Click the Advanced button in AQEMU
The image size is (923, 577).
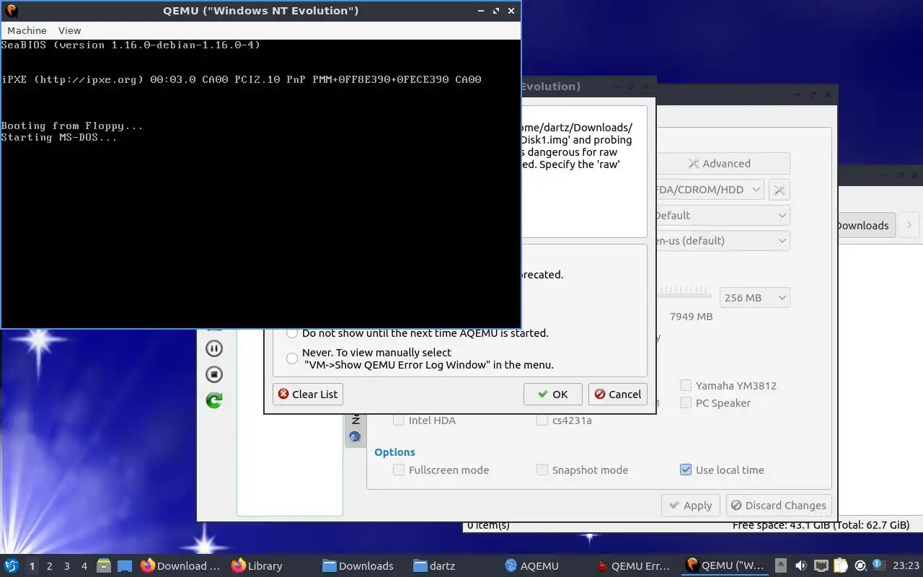[722, 164]
